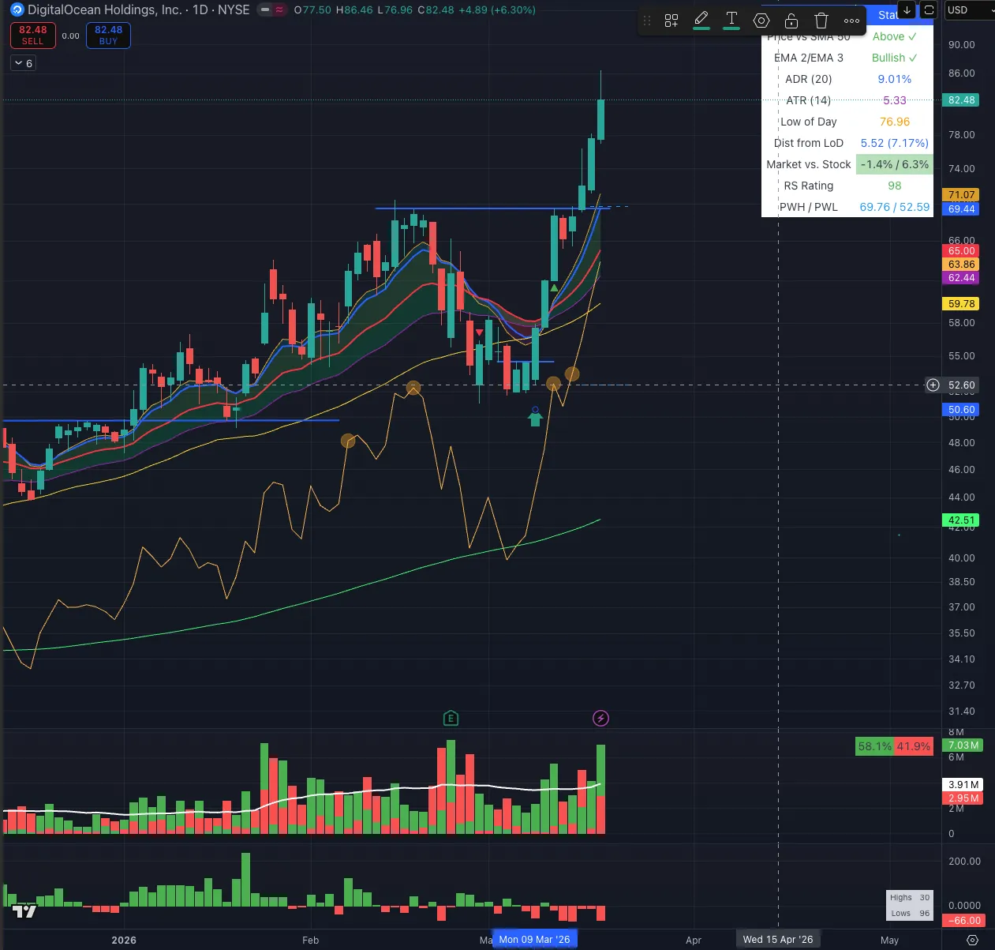Click the Lows 96 label
This screenshot has height=950, width=995.
pos(910,913)
